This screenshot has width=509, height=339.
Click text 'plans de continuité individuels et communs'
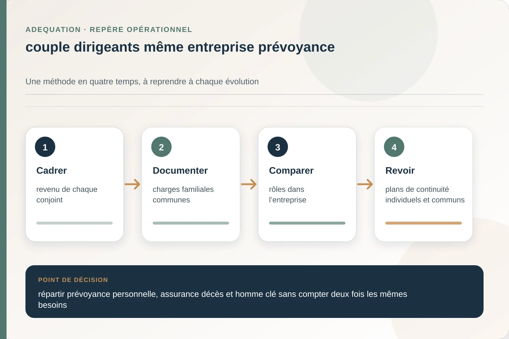pos(425,194)
